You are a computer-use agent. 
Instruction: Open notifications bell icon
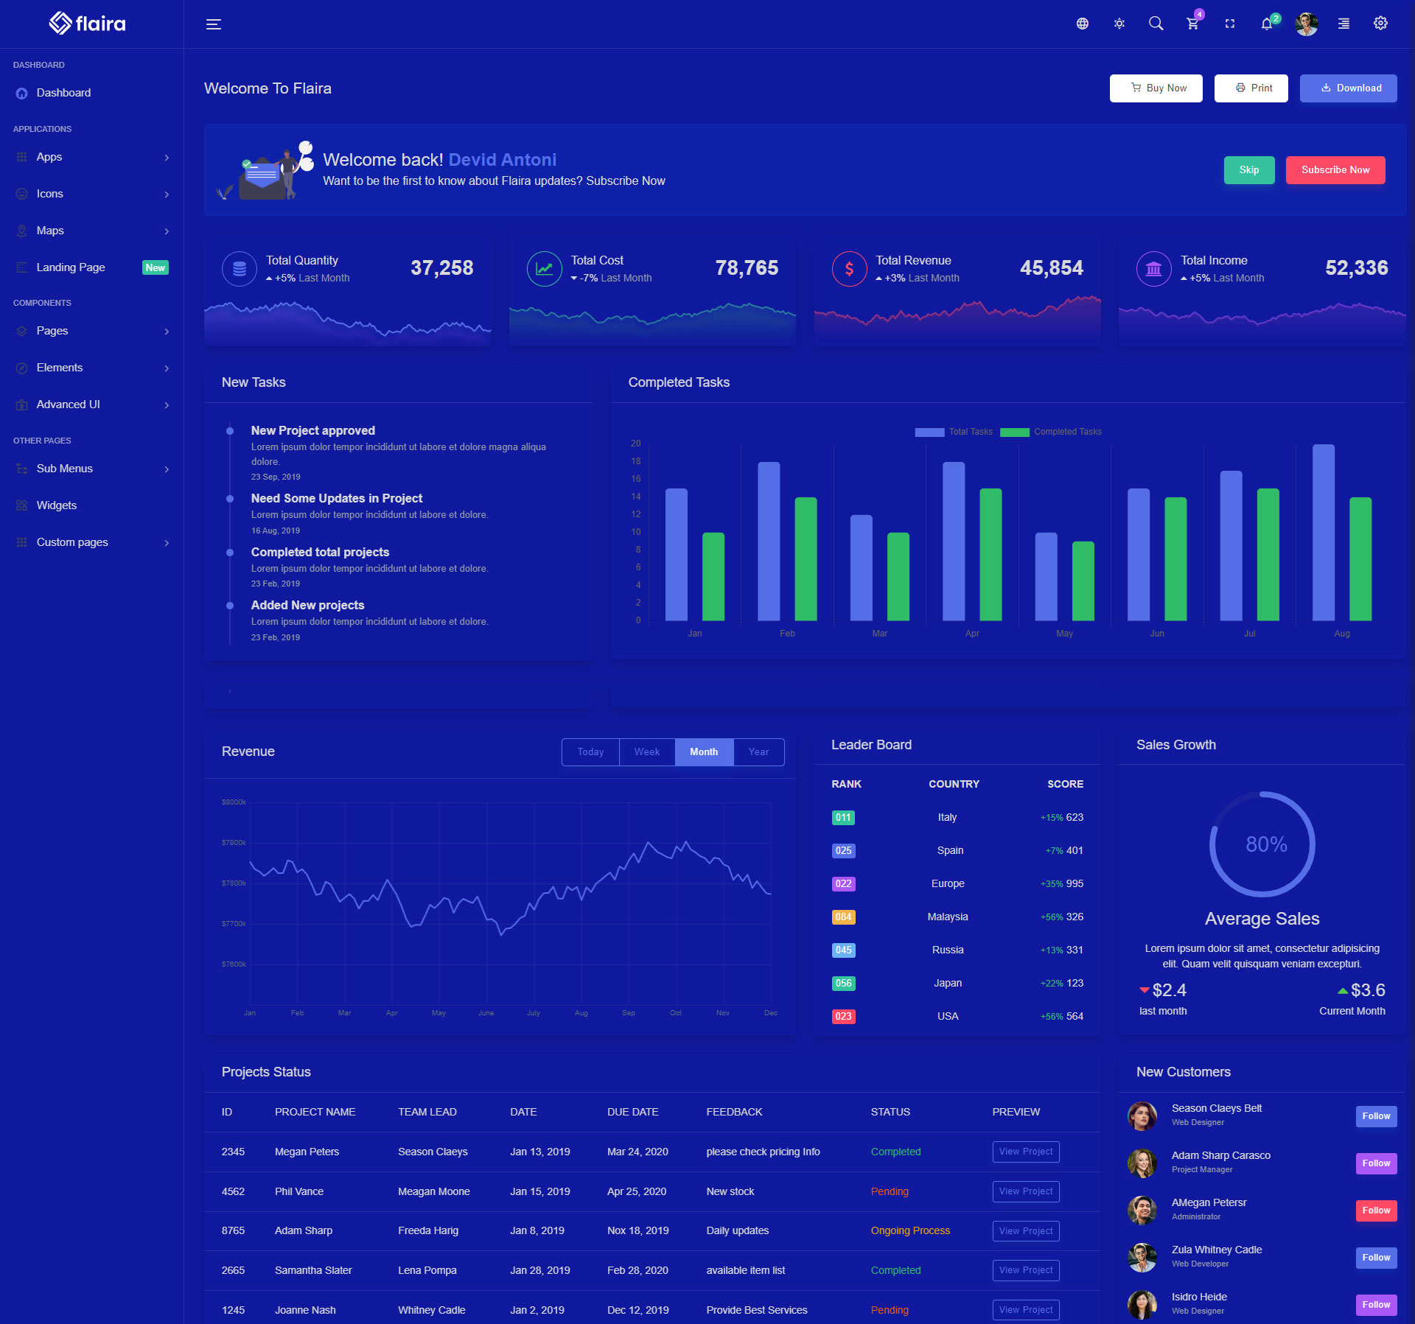tap(1266, 24)
